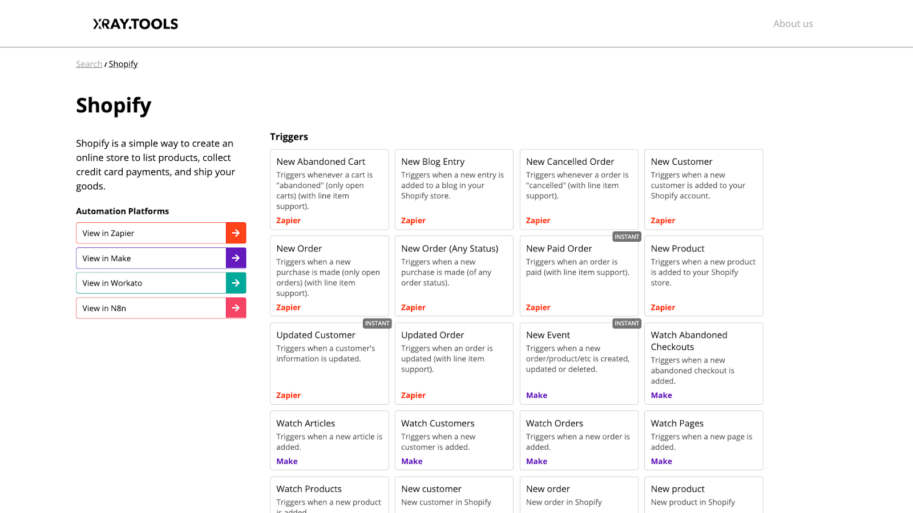This screenshot has height=513, width=913.
Task: Click the pink arrow beside View in N8n
Action: point(236,308)
